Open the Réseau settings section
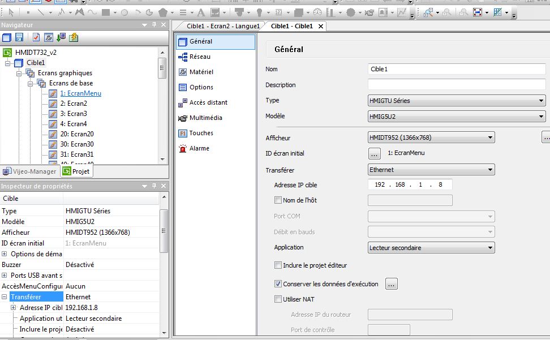The image size is (550, 340). point(200,57)
